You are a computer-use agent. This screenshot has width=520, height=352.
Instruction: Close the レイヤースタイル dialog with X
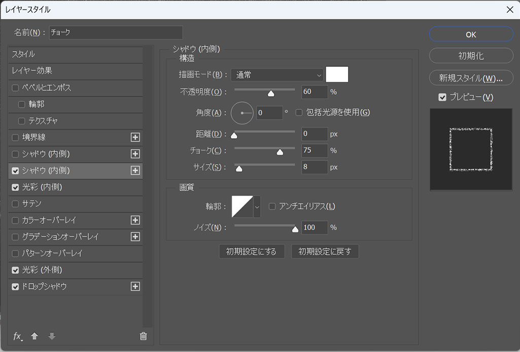(x=510, y=10)
